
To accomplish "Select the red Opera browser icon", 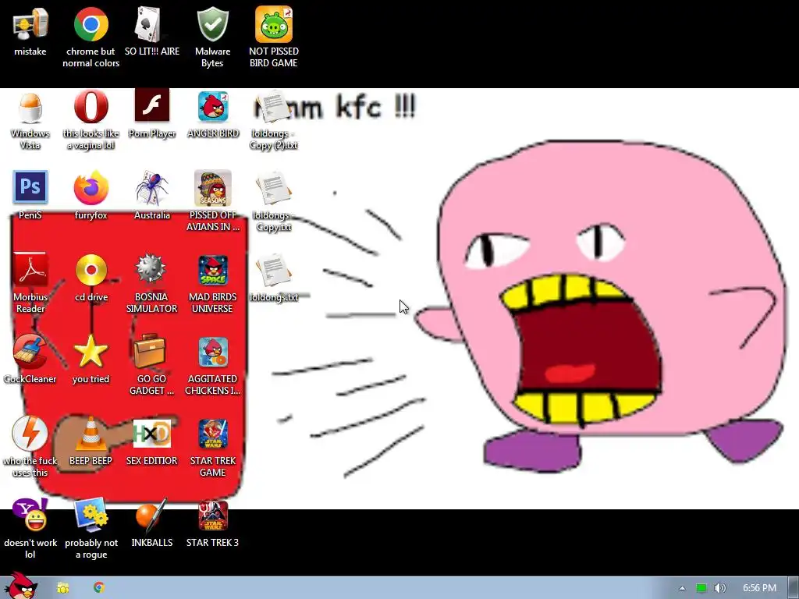I will (91, 107).
